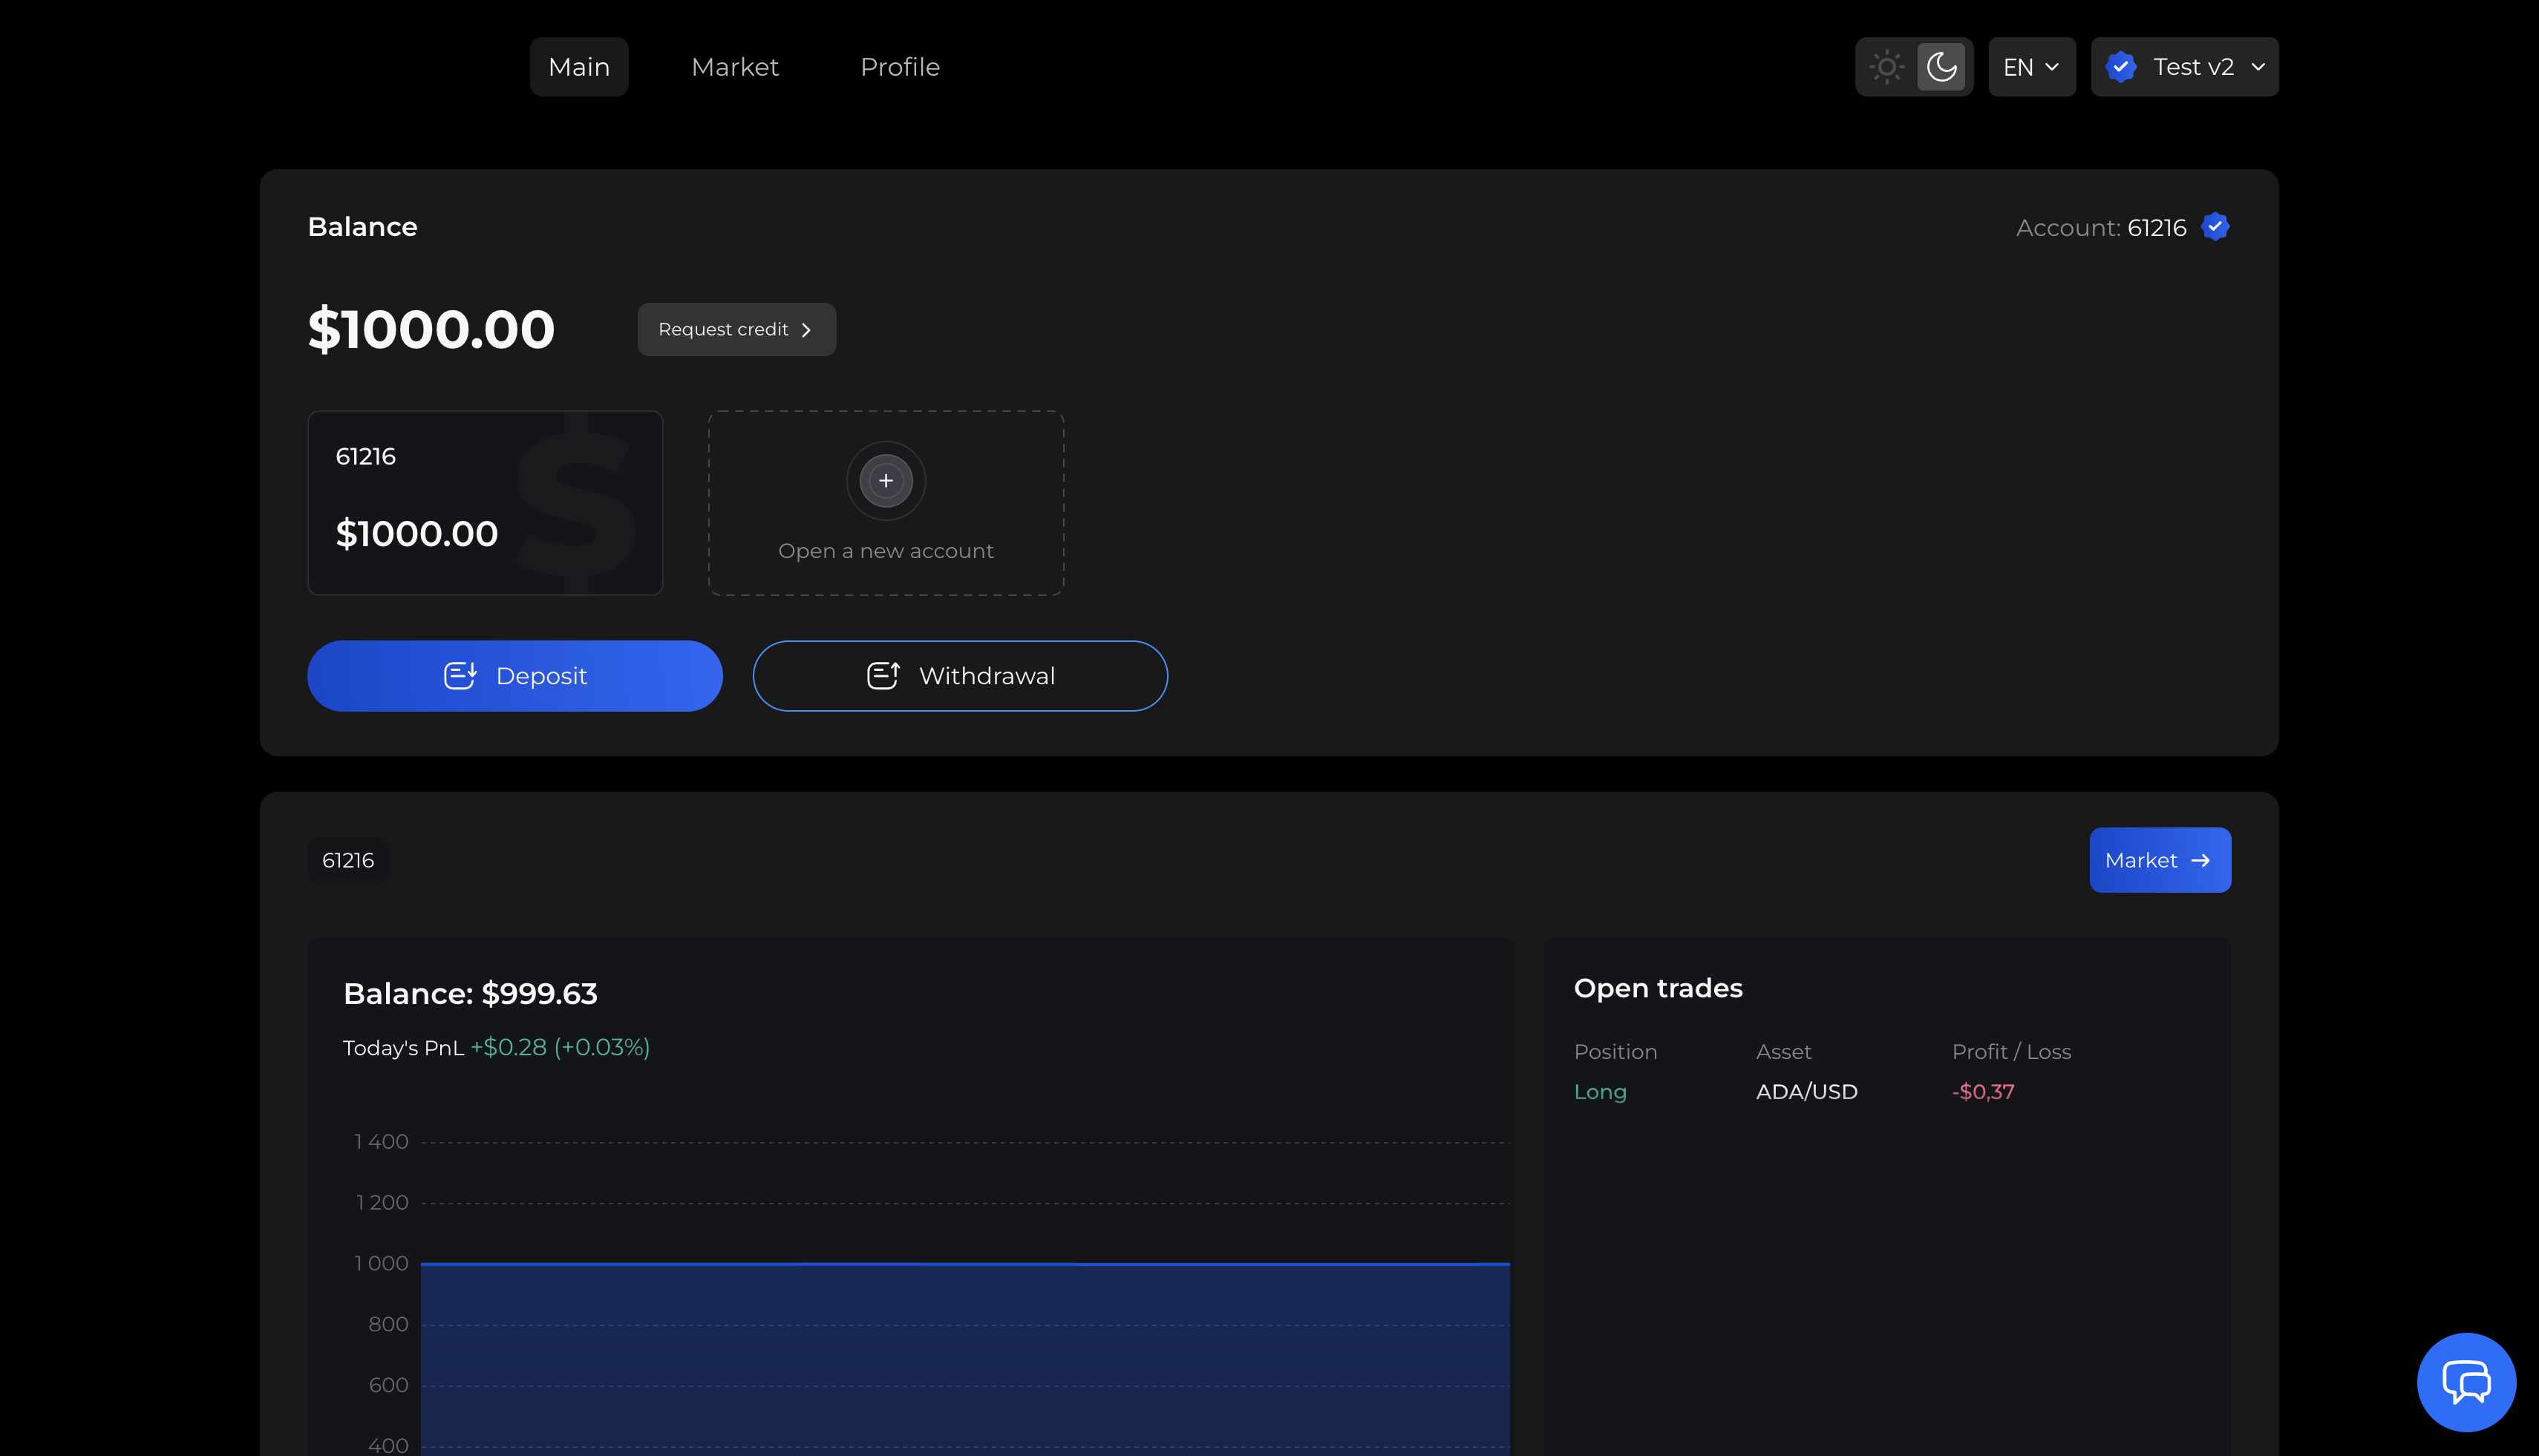Viewport: 2539px width, 1456px height.
Task: Open the EN language dropdown
Action: click(2030, 67)
